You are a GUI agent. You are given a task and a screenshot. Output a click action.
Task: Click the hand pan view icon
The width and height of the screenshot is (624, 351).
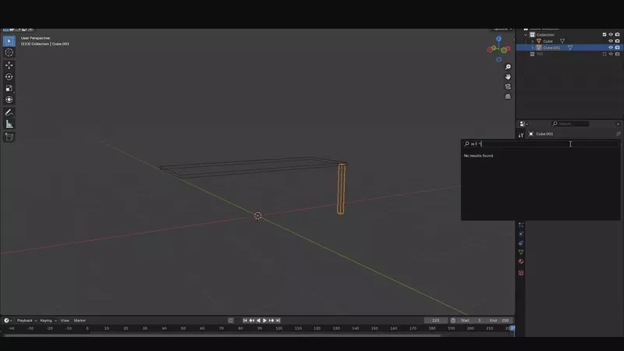(508, 76)
